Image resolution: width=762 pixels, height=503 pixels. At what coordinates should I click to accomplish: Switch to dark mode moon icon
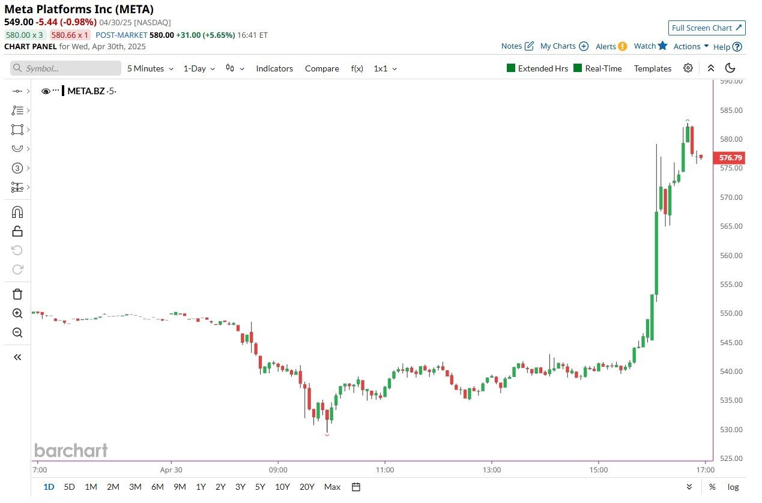point(730,68)
